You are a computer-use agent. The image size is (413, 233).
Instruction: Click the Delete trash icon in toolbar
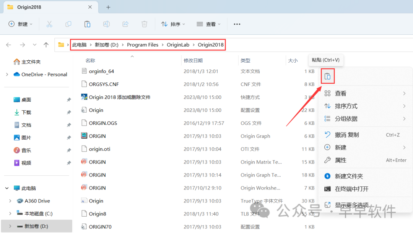[144, 24]
